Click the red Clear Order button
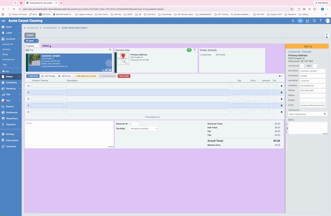 (124, 76)
